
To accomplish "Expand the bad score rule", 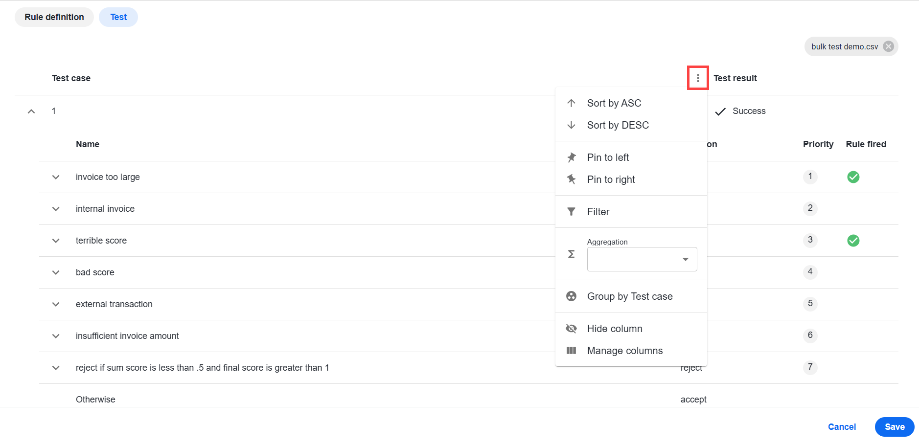I will [x=56, y=272].
